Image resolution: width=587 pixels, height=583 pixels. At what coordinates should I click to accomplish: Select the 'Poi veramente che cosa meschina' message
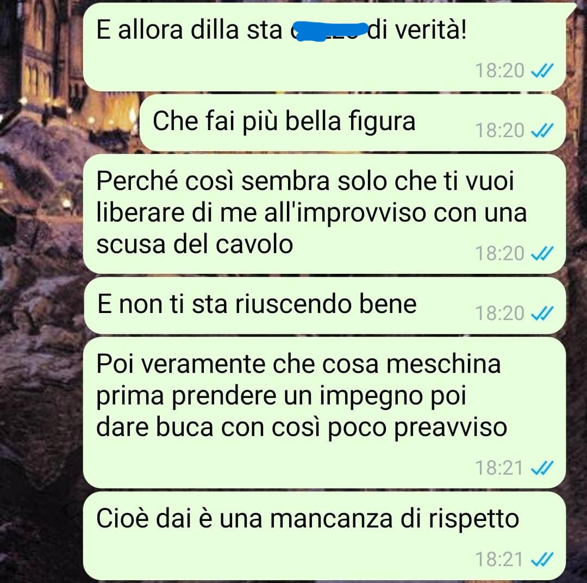click(x=324, y=413)
